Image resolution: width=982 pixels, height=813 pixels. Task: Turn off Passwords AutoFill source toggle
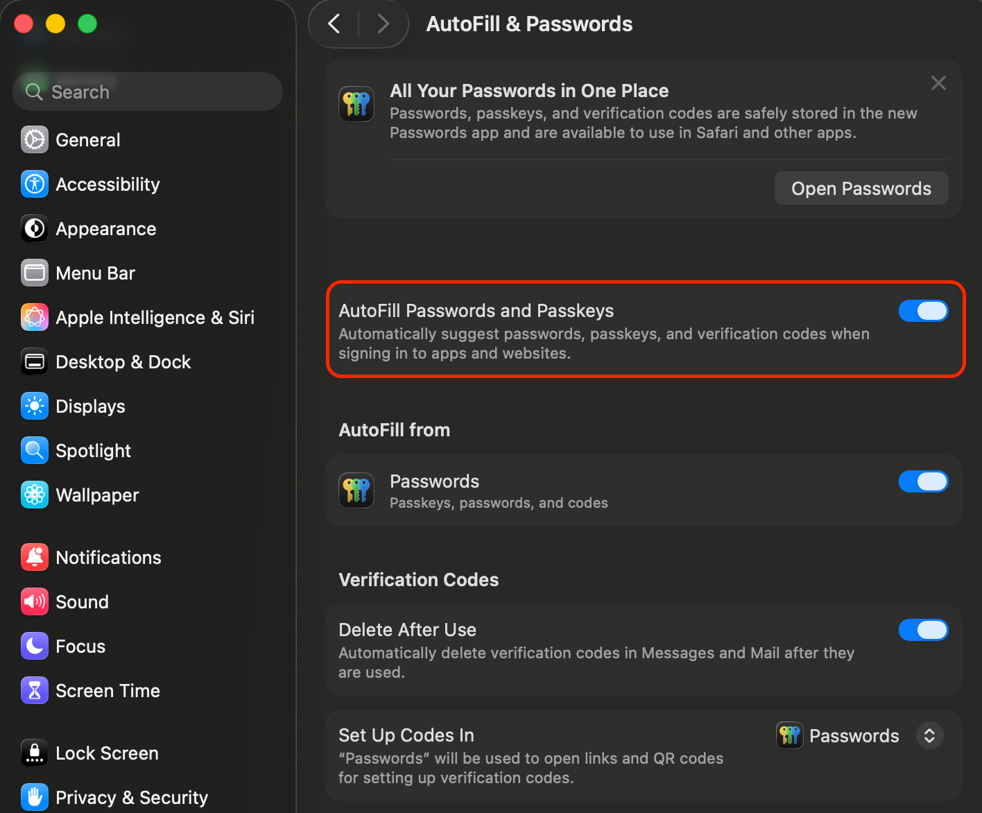tap(923, 482)
